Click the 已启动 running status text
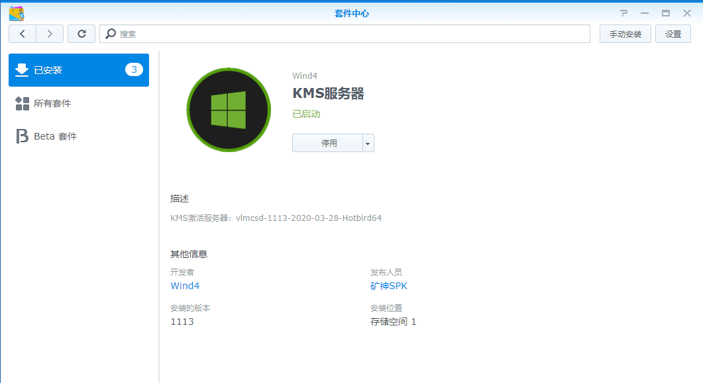This screenshot has width=703, height=383. coord(306,114)
